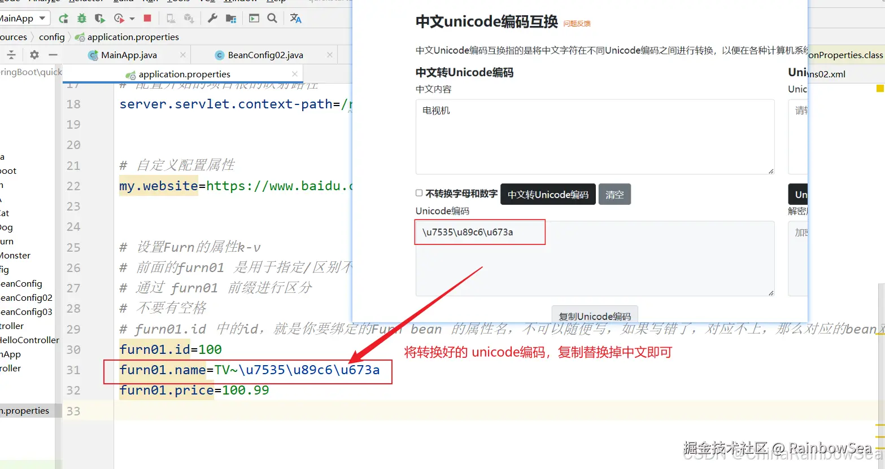Image resolution: width=885 pixels, height=469 pixels.
Task: Click the yellow inspection warning indicator
Action: click(x=880, y=89)
